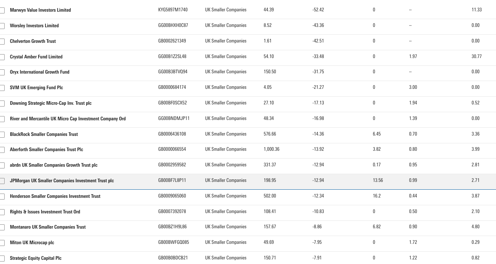496x264 pixels.
Task: Check the SVM UK Emerging Fund Plc box
Action: 2,88
